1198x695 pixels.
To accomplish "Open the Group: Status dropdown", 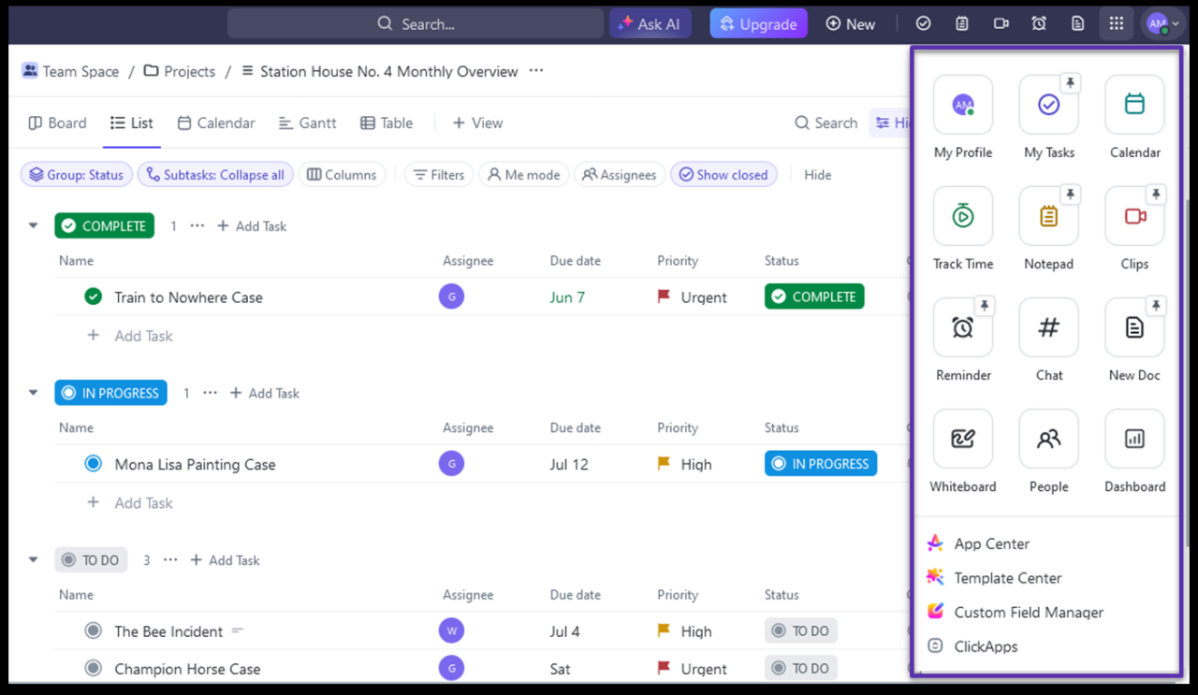I will (77, 175).
